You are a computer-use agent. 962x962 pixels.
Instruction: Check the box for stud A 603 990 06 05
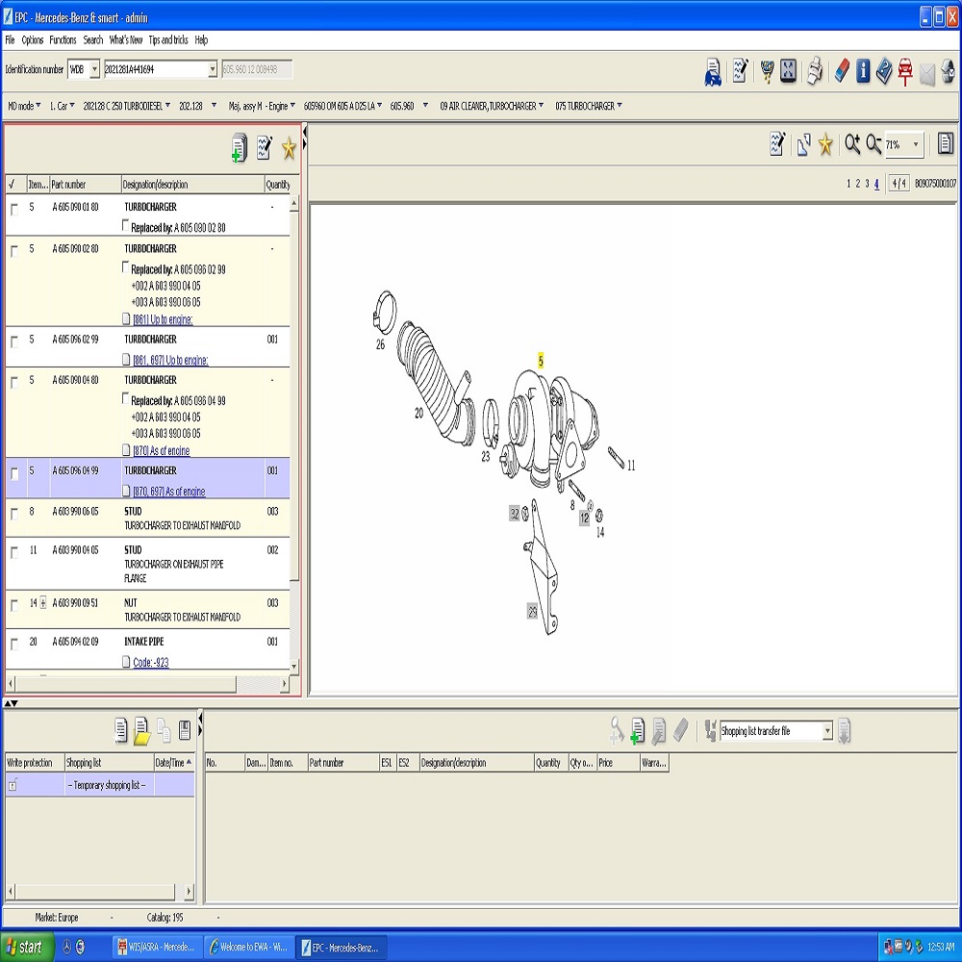click(x=14, y=514)
